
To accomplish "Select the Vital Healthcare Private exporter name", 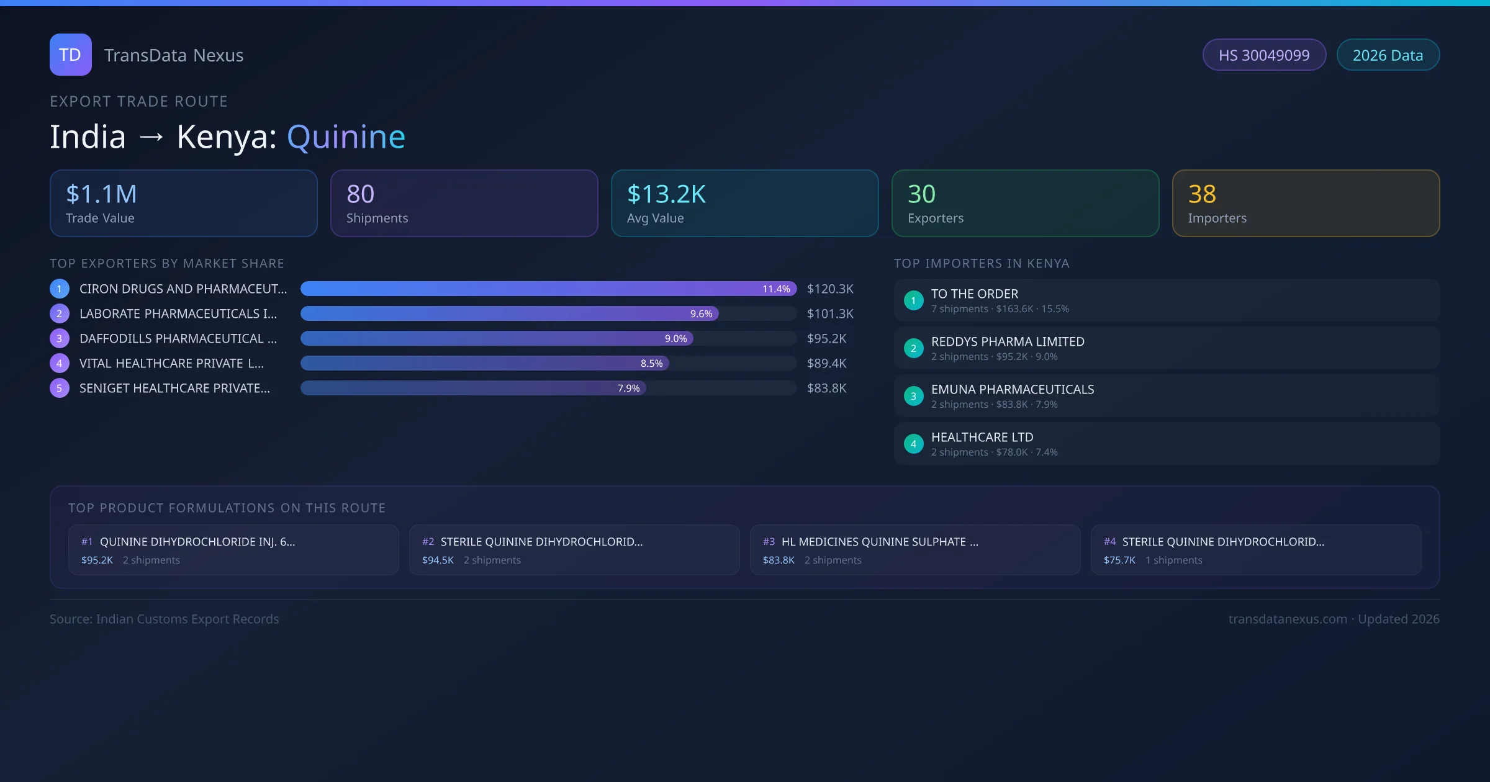I will 171,363.
